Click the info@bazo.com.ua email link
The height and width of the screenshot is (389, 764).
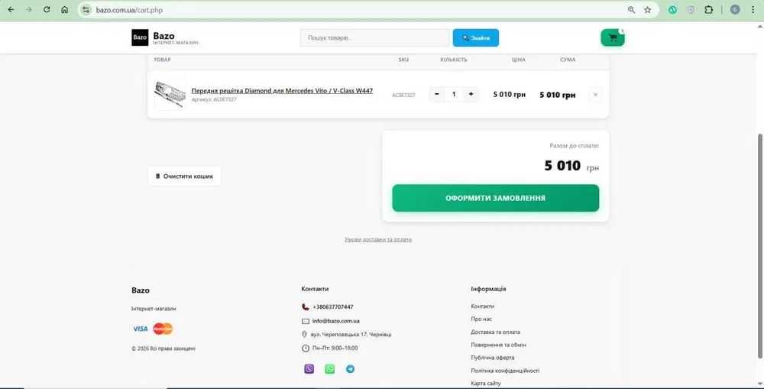[x=335, y=321]
